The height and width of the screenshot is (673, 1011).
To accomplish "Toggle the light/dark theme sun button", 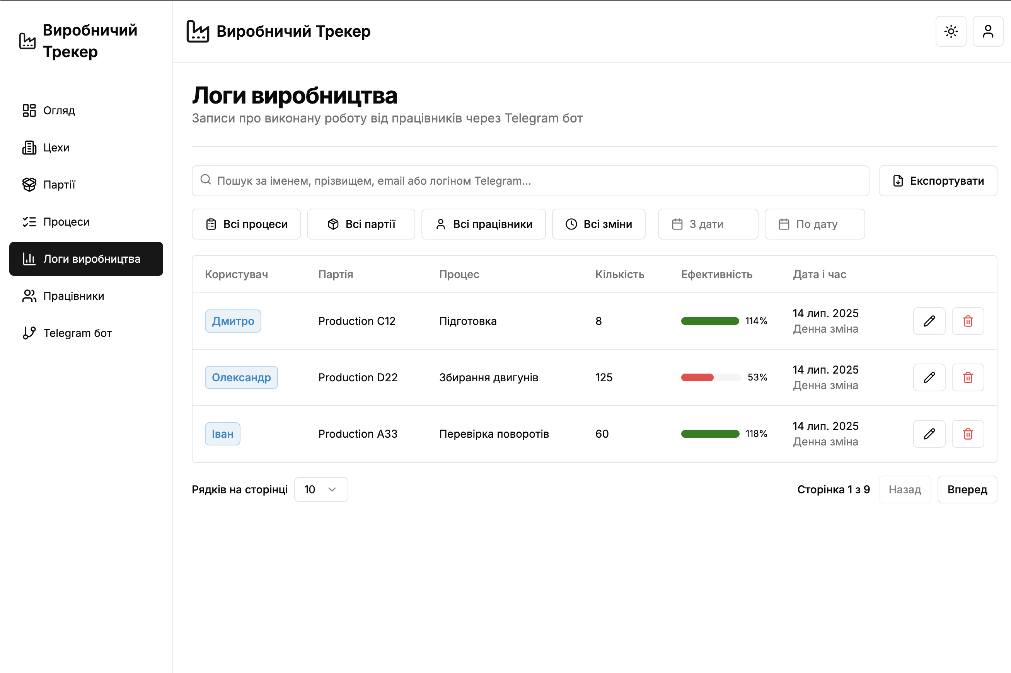I will point(950,31).
